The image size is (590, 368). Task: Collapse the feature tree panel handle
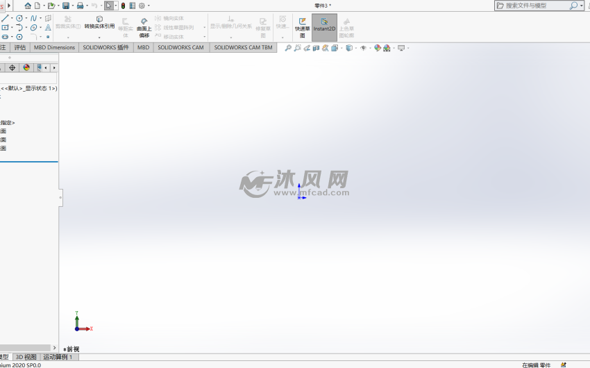pyautogui.click(x=60, y=197)
